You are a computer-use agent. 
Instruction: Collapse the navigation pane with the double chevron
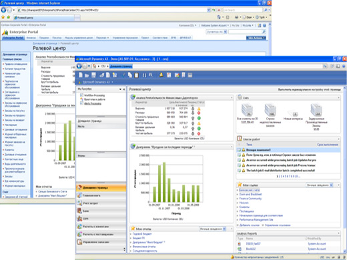(x=124, y=89)
